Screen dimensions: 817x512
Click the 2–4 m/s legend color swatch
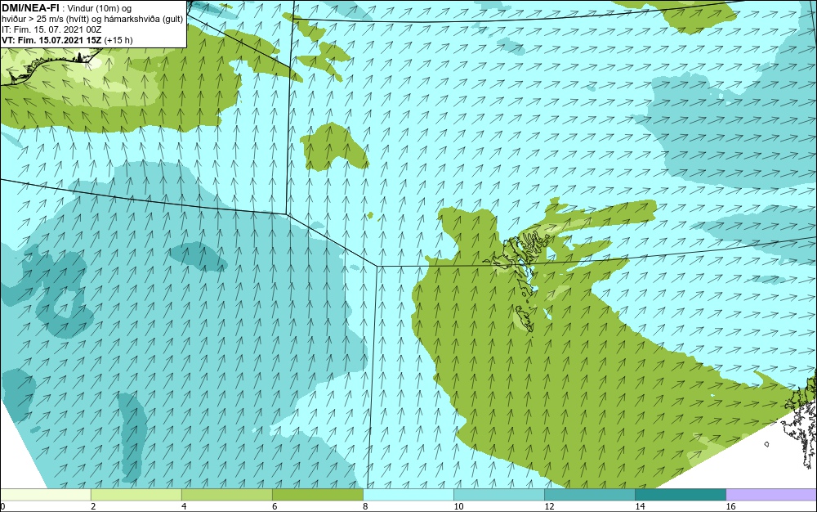tap(136, 495)
